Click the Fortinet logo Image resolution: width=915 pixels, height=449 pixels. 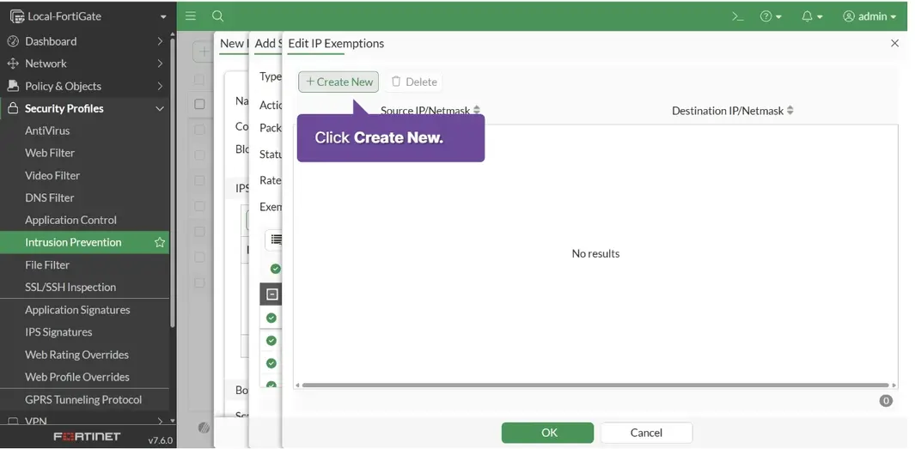[87, 437]
